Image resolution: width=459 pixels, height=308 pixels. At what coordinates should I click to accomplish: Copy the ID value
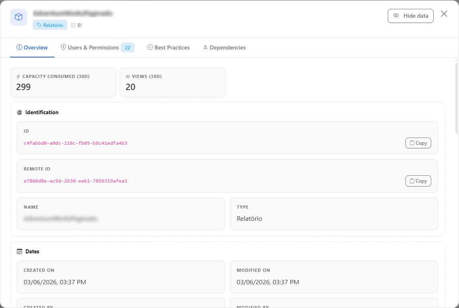418,143
